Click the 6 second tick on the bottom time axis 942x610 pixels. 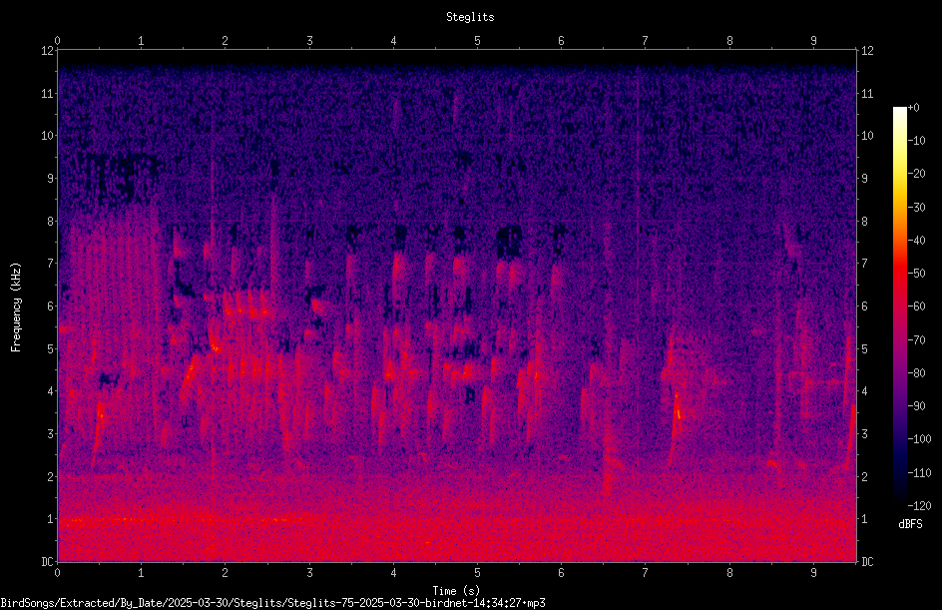pyautogui.click(x=561, y=573)
